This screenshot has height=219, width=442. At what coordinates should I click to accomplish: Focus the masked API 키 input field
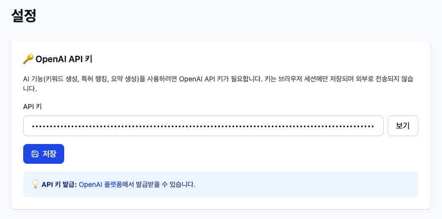(203, 126)
